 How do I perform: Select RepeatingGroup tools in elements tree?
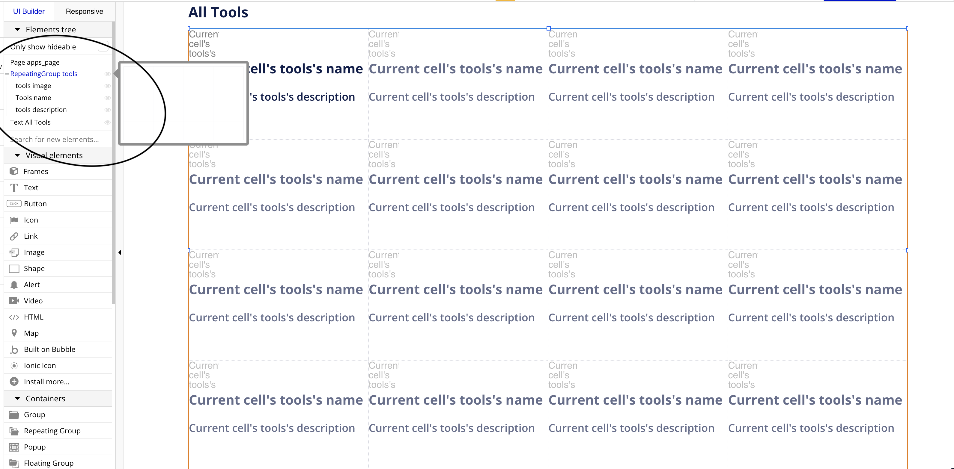44,74
